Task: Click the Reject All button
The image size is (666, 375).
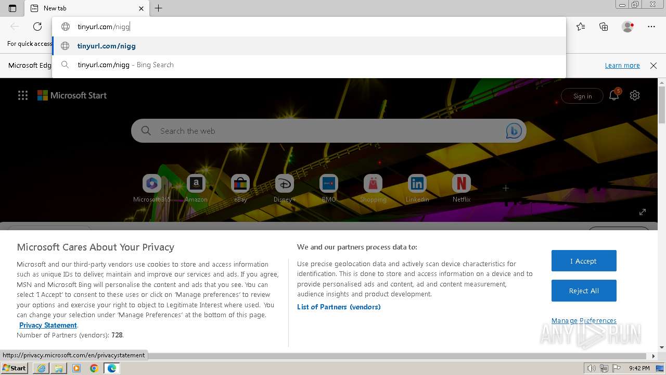Action: click(x=584, y=291)
